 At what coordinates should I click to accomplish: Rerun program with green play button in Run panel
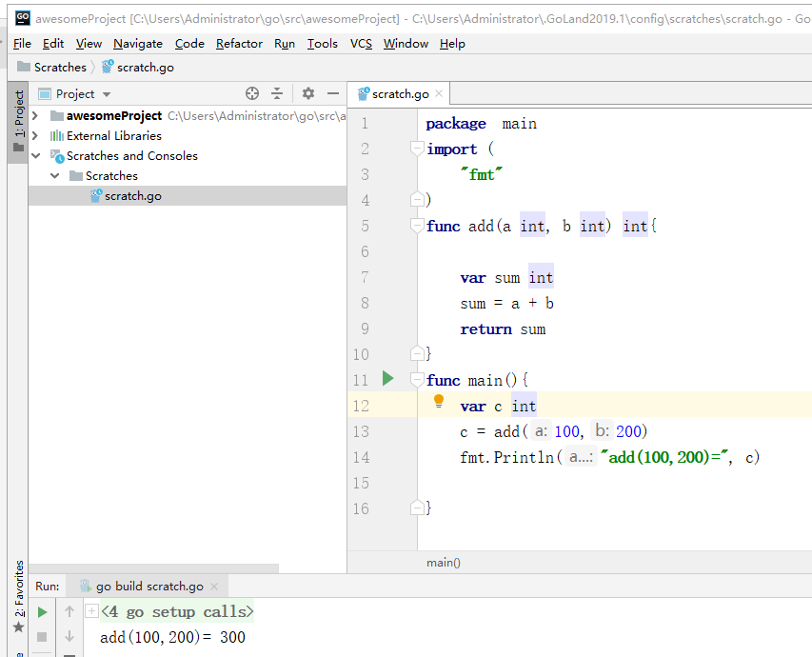coord(43,612)
